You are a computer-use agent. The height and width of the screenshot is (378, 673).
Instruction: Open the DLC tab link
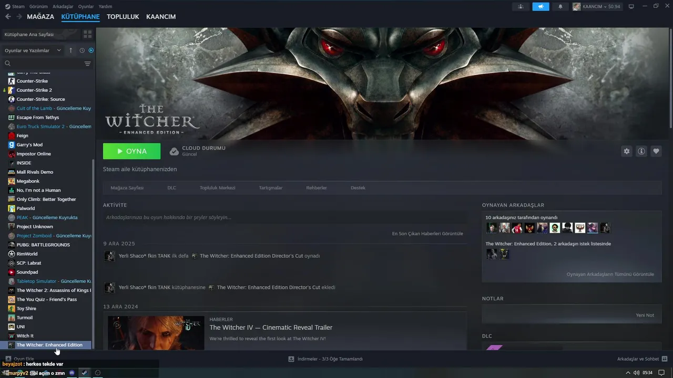point(172,188)
